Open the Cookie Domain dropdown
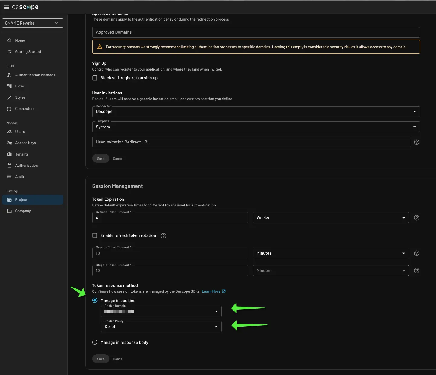The image size is (436, 375). [161, 311]
